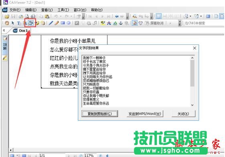The height and width of the screenshot is (157, 225).
Task: Click the 在CNKI中搜索 search field
Action: (204, 23)
